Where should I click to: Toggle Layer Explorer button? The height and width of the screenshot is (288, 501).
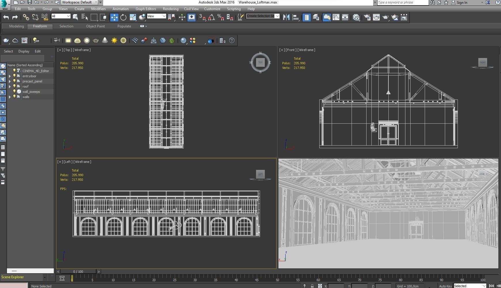[316, 17]
